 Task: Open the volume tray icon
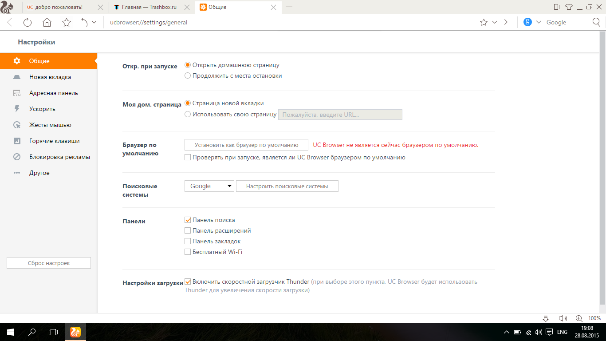click(x=539, y=332)
